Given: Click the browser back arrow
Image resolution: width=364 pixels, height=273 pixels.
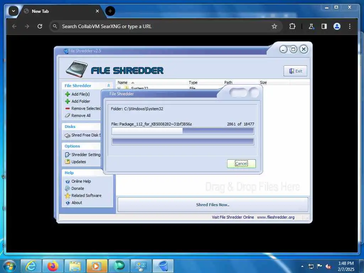Looking at the screenshot, I should click(x=14, y=26).
